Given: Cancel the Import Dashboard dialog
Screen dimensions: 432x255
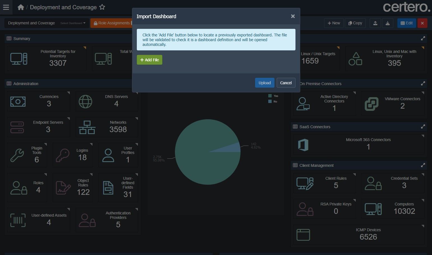Looking at the screenshot, I should pyautogui.click(x=286, y=83).
